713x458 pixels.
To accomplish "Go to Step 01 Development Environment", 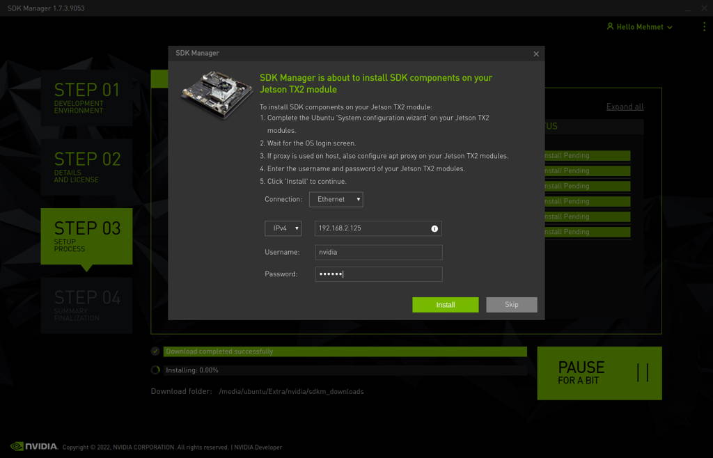I will [x=86, y=97].
